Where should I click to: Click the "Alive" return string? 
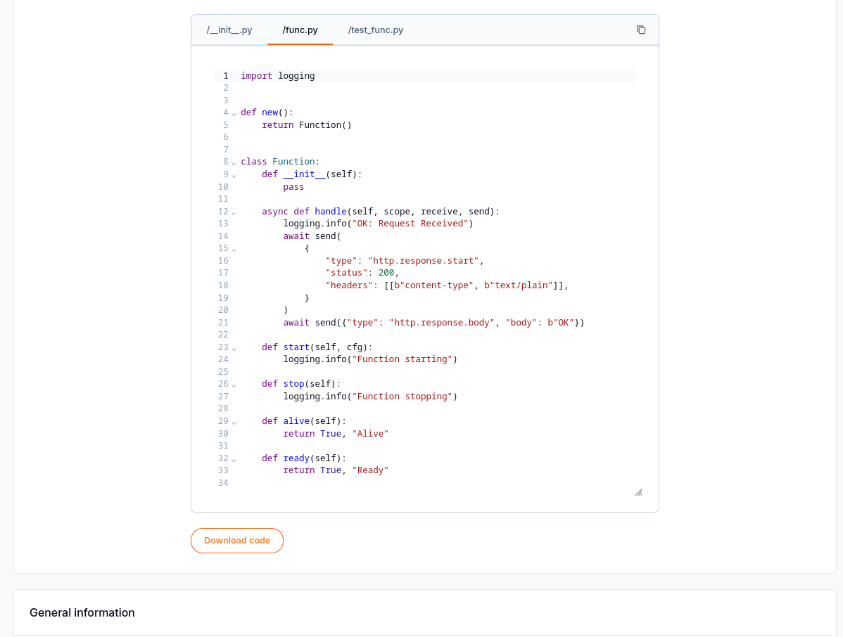point(370,433)
